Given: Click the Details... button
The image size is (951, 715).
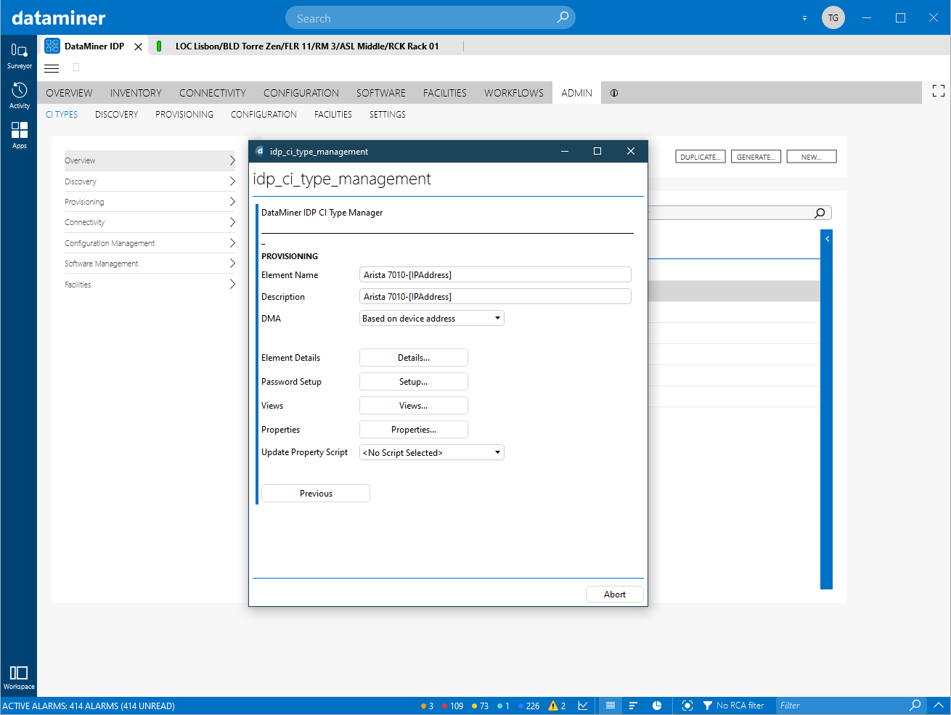Looking at the screenshot, I should coord(414,357).
